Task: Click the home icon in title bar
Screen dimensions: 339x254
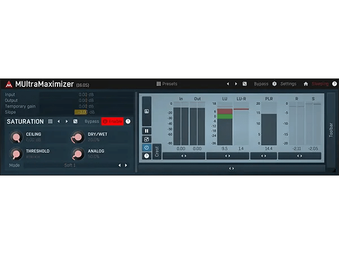Action: (306, 84)
